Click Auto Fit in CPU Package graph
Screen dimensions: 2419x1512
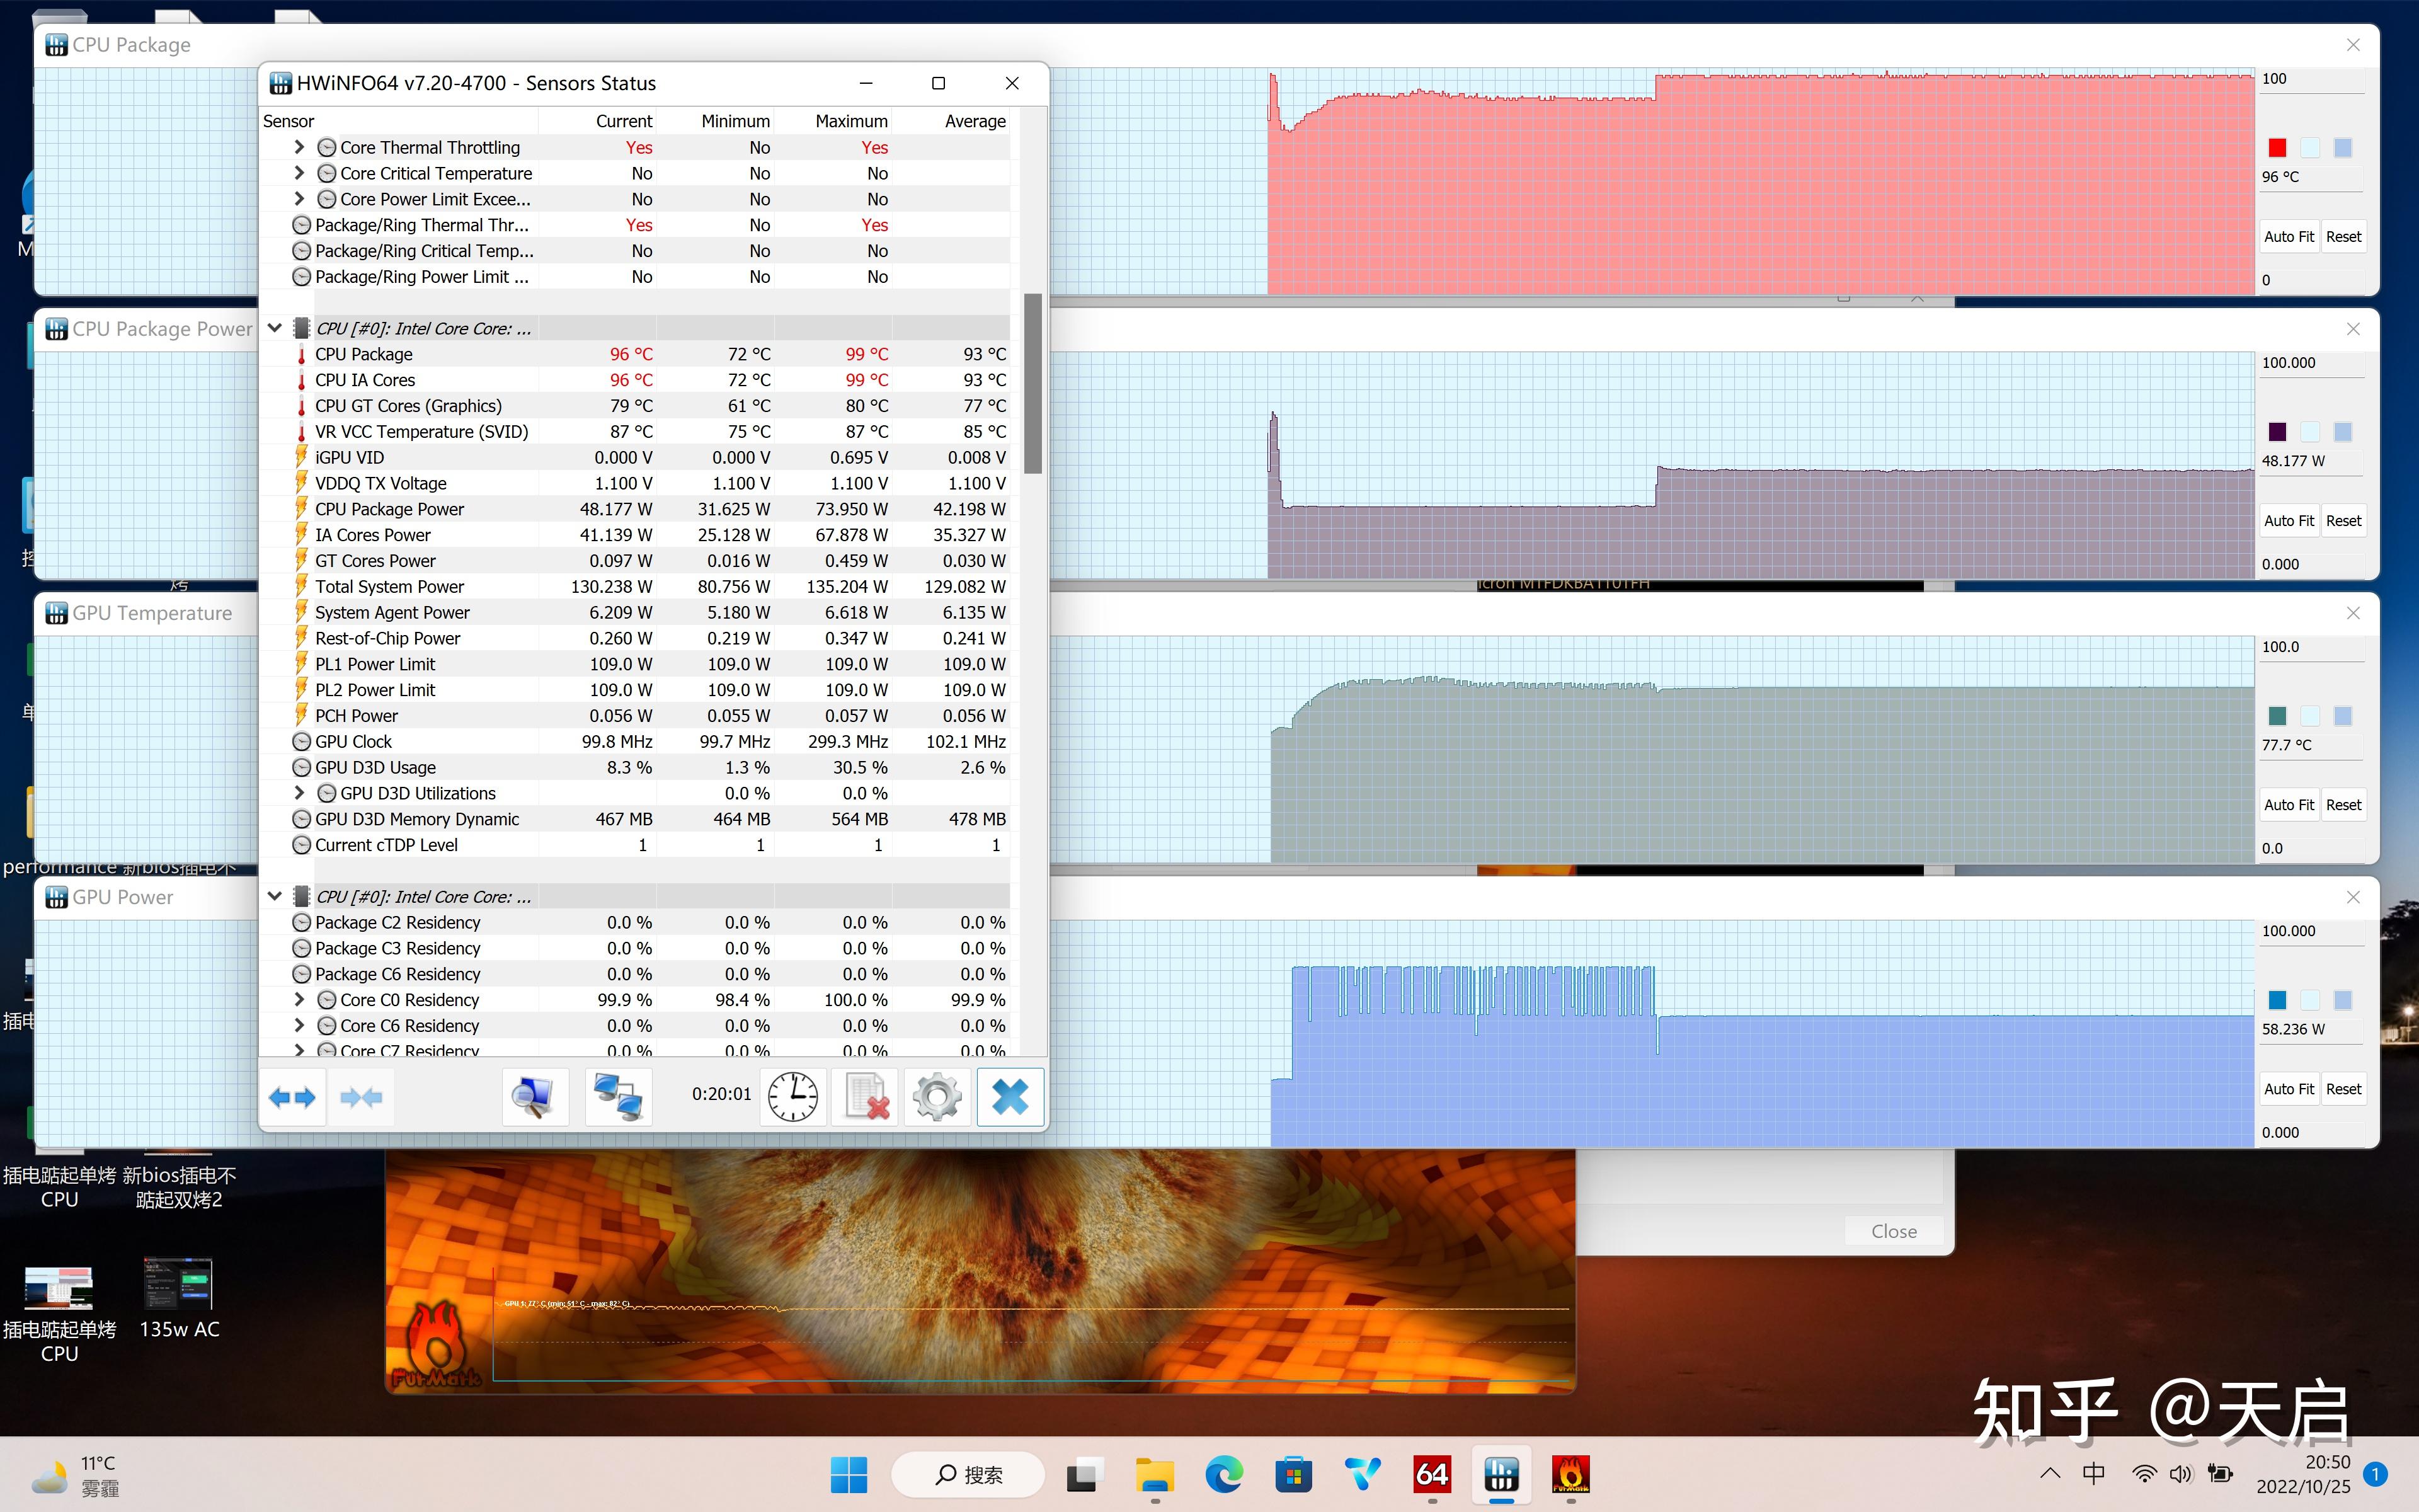[2288, 237]
